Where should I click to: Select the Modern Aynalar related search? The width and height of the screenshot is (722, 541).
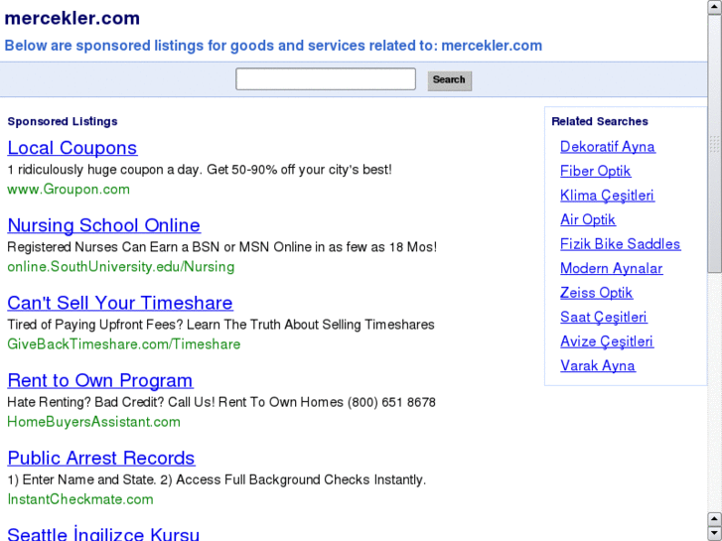612,268
